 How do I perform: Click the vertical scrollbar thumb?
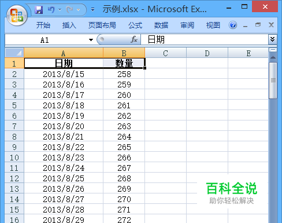tap(273, 81)
